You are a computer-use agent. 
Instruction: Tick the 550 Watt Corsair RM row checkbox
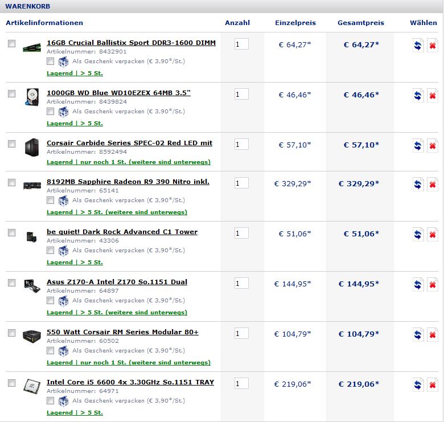pos(11,333)
